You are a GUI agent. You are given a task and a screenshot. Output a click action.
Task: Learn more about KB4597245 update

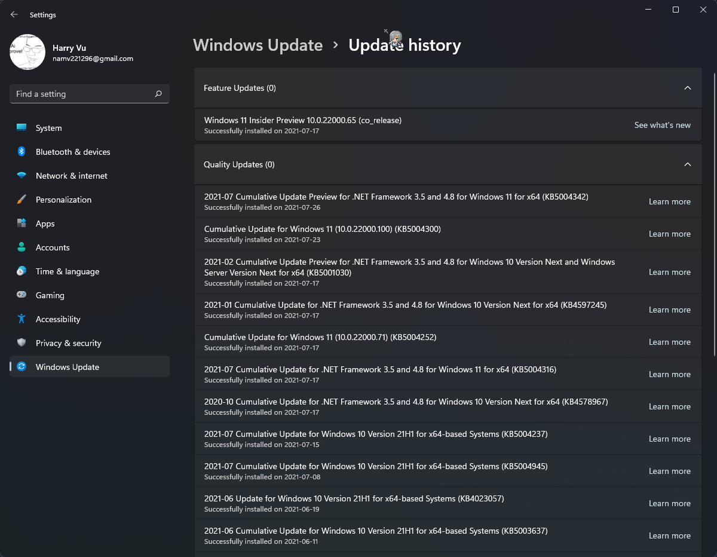[x=670, y=310]
